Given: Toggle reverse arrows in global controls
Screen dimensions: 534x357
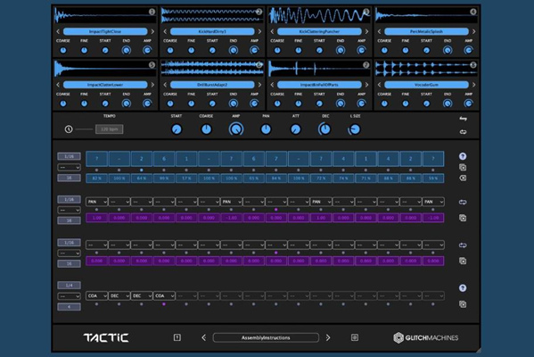Looking at the screenshot, I should tap(463, 119).
